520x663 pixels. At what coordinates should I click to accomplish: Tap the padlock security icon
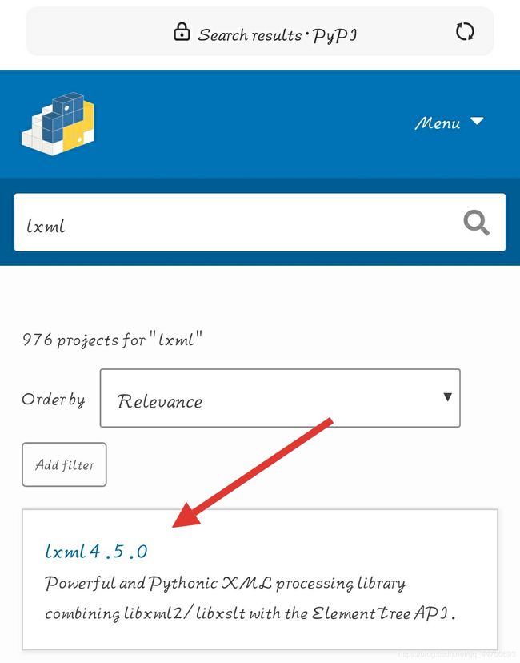182,32
